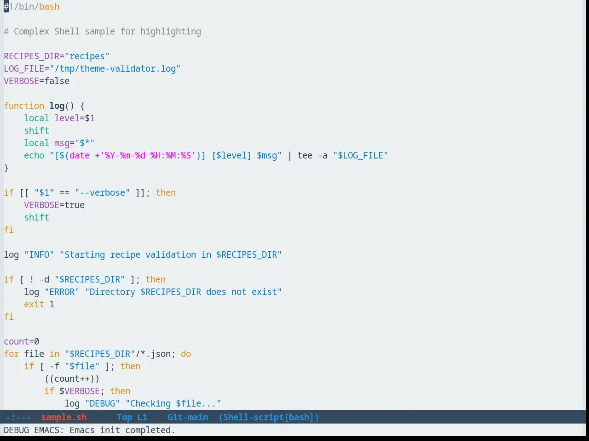Click 'tee -a' in the echo line

[312, 155]
